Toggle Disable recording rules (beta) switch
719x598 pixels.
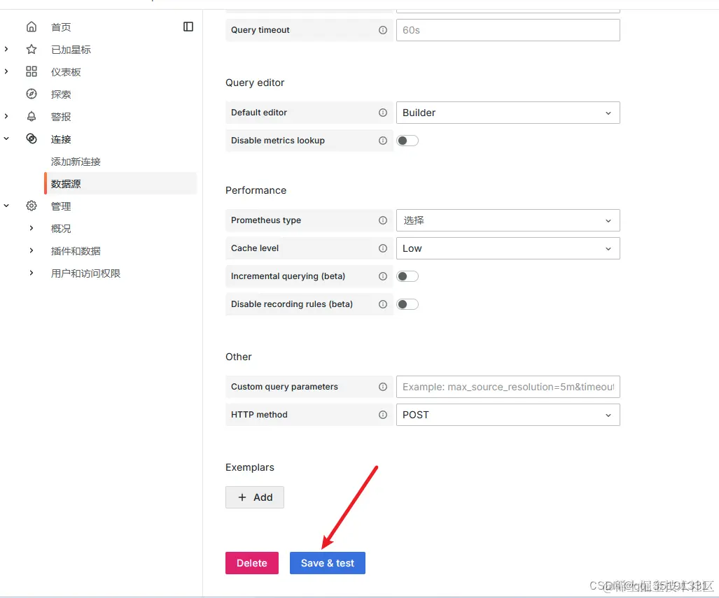pyautogui.click(x=407, y=304)
